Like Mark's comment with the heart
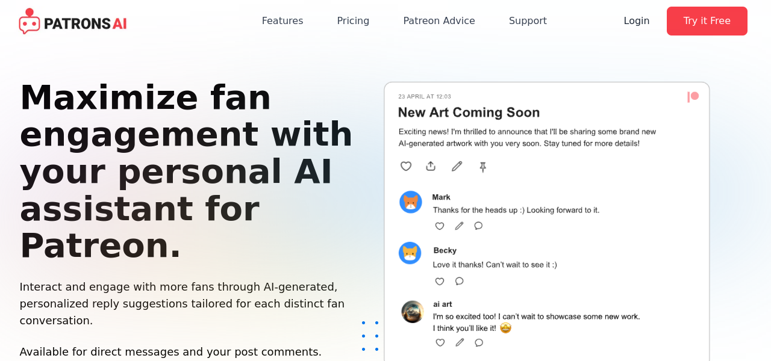Viewport: 771px width, 361px height. pos(440,226)
